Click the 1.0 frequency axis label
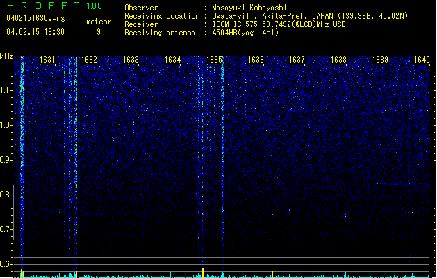437x278 pixels. pos(6,125)
